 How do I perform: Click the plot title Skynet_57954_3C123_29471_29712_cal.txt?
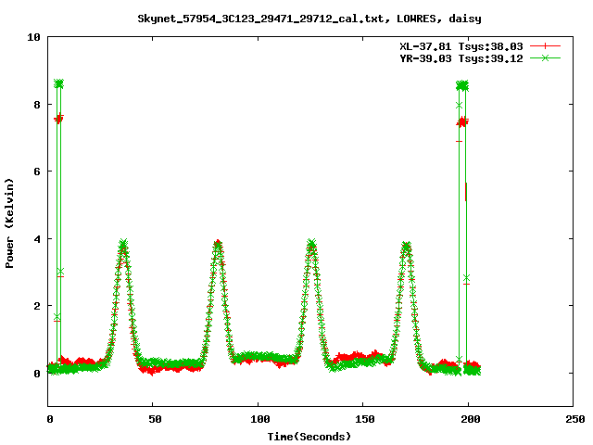coord(263,19)
